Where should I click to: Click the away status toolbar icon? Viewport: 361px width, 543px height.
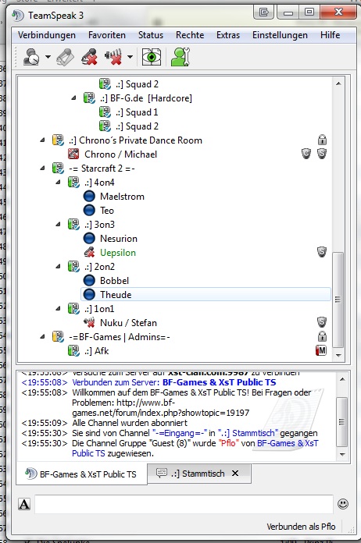coord(31,57)
